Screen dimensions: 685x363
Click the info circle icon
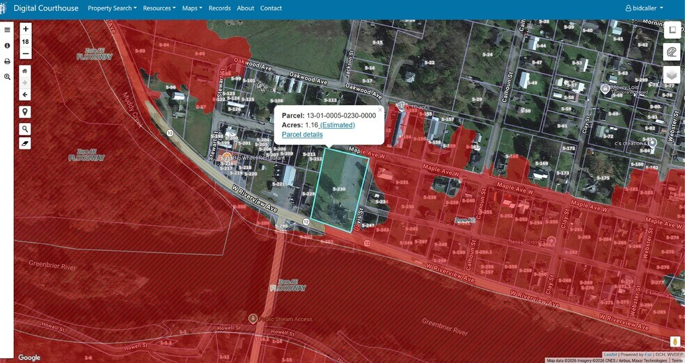coord(7,45)
